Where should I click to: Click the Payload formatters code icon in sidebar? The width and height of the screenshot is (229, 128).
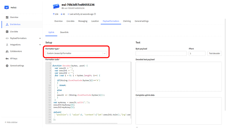pyautogui.click(x=7, y=38)
